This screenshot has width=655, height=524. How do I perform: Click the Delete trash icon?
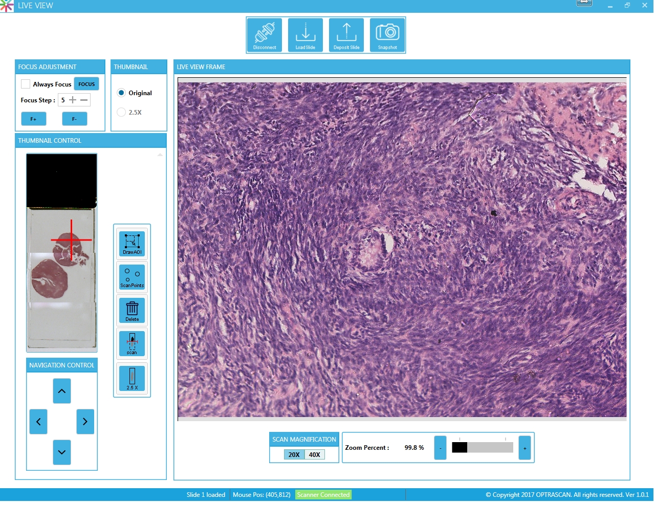[132, 311]
